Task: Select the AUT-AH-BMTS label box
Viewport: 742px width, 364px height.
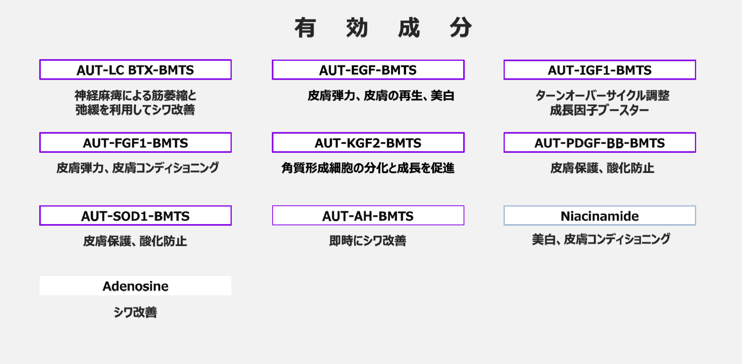Action: pos(368,216)
